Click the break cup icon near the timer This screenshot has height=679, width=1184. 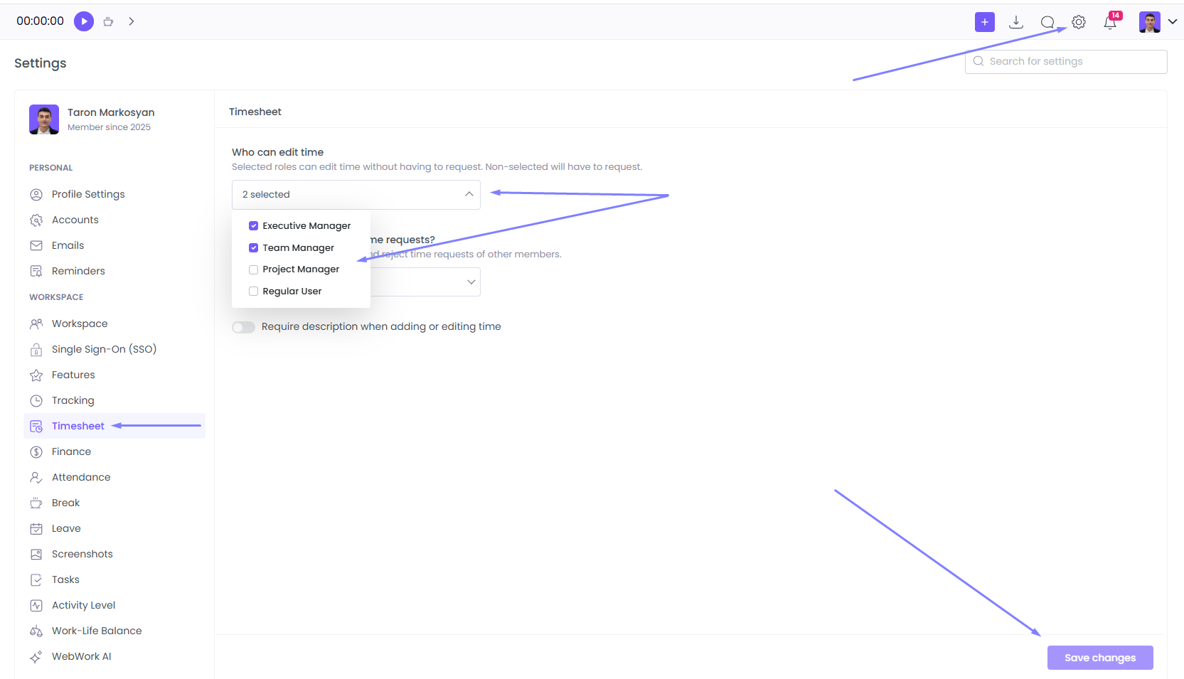pyautogui.click(x=108, y=21)
